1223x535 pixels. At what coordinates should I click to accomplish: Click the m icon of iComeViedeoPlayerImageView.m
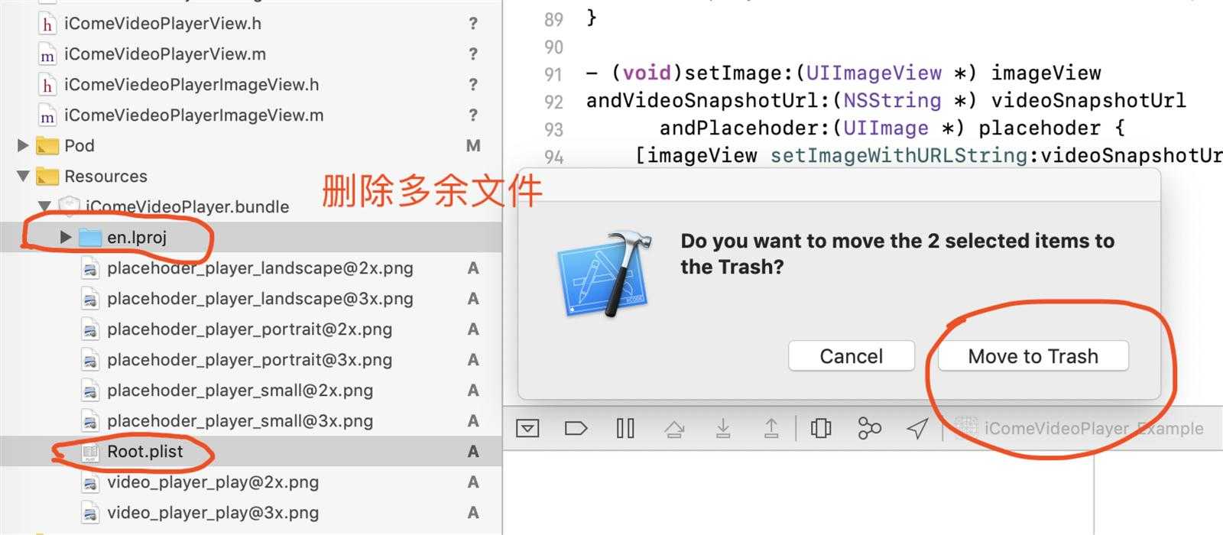pos(47,115)
